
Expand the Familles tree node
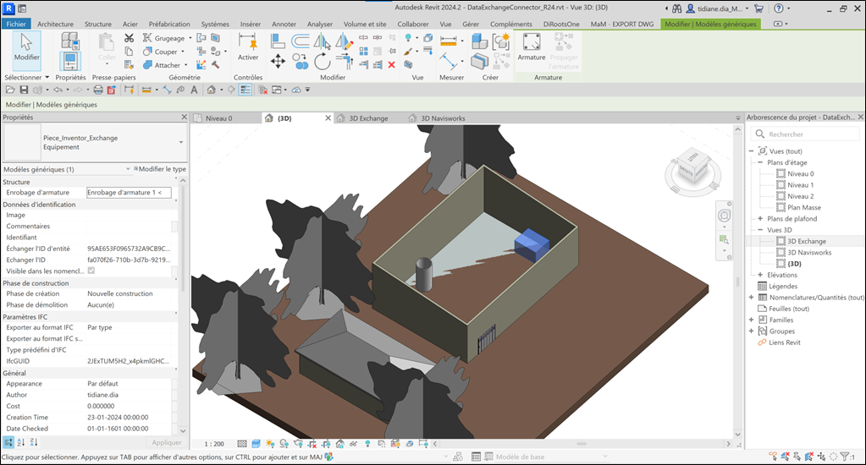[x=751, y=320]
